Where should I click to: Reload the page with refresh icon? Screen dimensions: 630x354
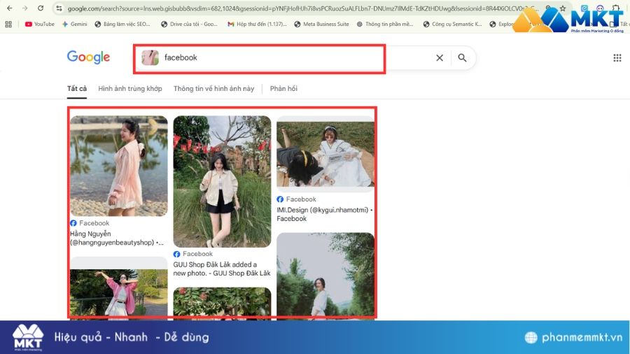click(41, 8)
